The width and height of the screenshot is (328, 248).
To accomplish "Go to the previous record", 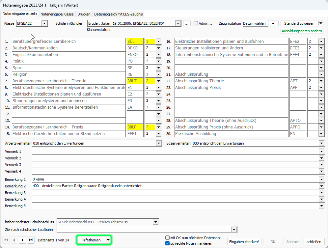I will click(14, 240).
